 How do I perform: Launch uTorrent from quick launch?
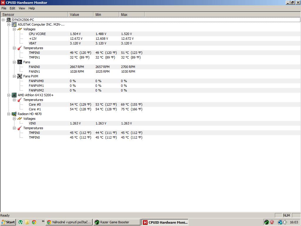(21, 222)
